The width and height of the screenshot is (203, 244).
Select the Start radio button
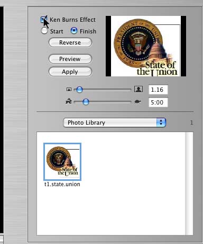pos(44,31)
